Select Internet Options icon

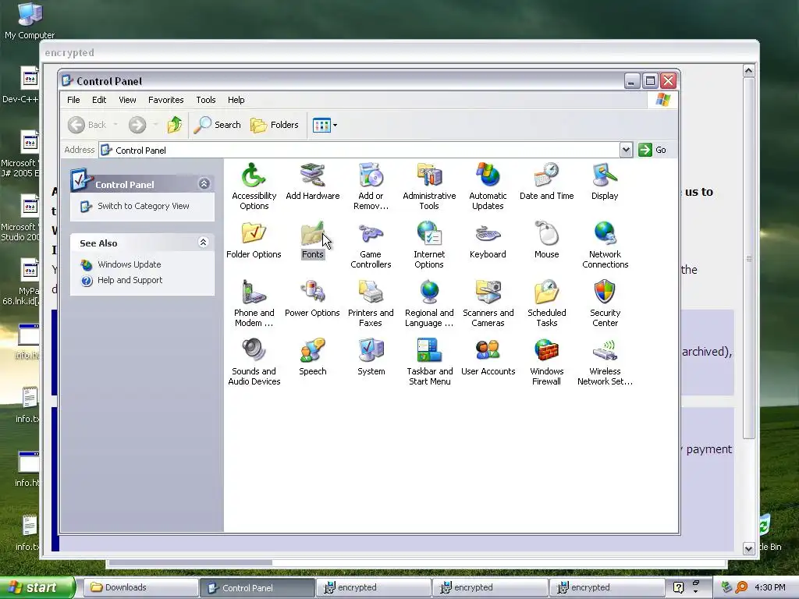coord(429,245)
